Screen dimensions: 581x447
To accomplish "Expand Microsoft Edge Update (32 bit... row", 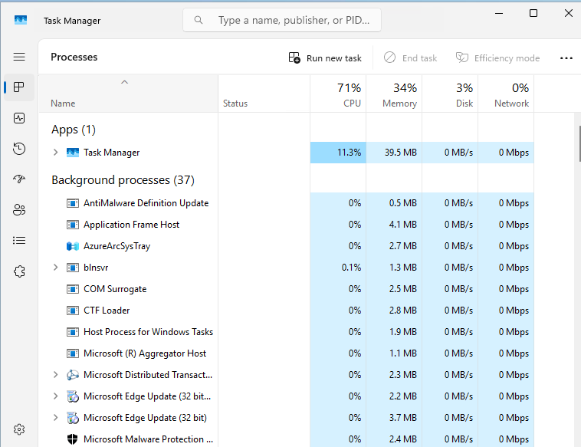I will pos(56,396).
